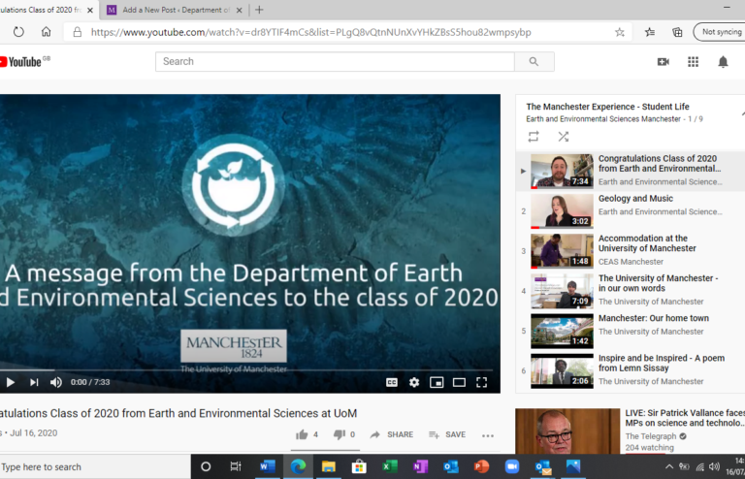Close the Add a New Post tab
This screenshot has height=479, width=745.
click(x=239, y=10)
